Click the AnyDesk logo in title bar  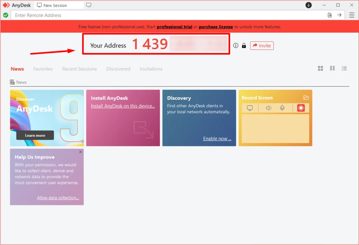6,5
